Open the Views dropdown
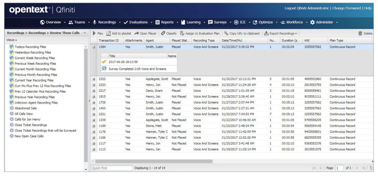Viewport: 378px width, 177px height. point(10,41)
